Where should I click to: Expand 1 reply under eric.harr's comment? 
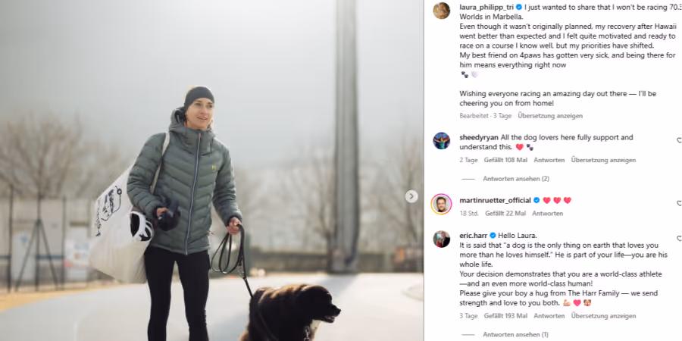pos(515,334)
